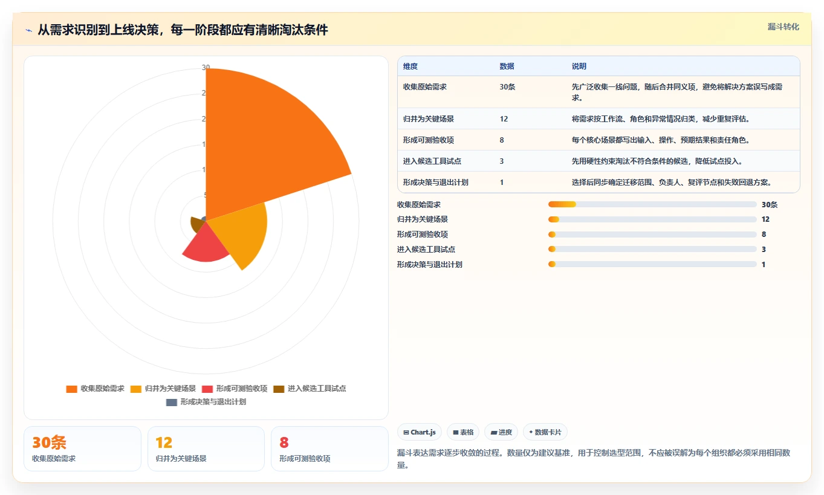Click the axis tick 30 at the chart top
The height and width of the screenshot is (495, 824).
206,67
